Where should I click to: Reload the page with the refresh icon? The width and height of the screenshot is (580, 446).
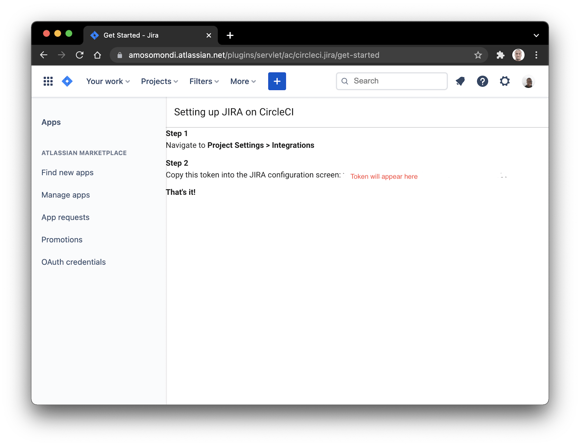click(x=80, y=55)
